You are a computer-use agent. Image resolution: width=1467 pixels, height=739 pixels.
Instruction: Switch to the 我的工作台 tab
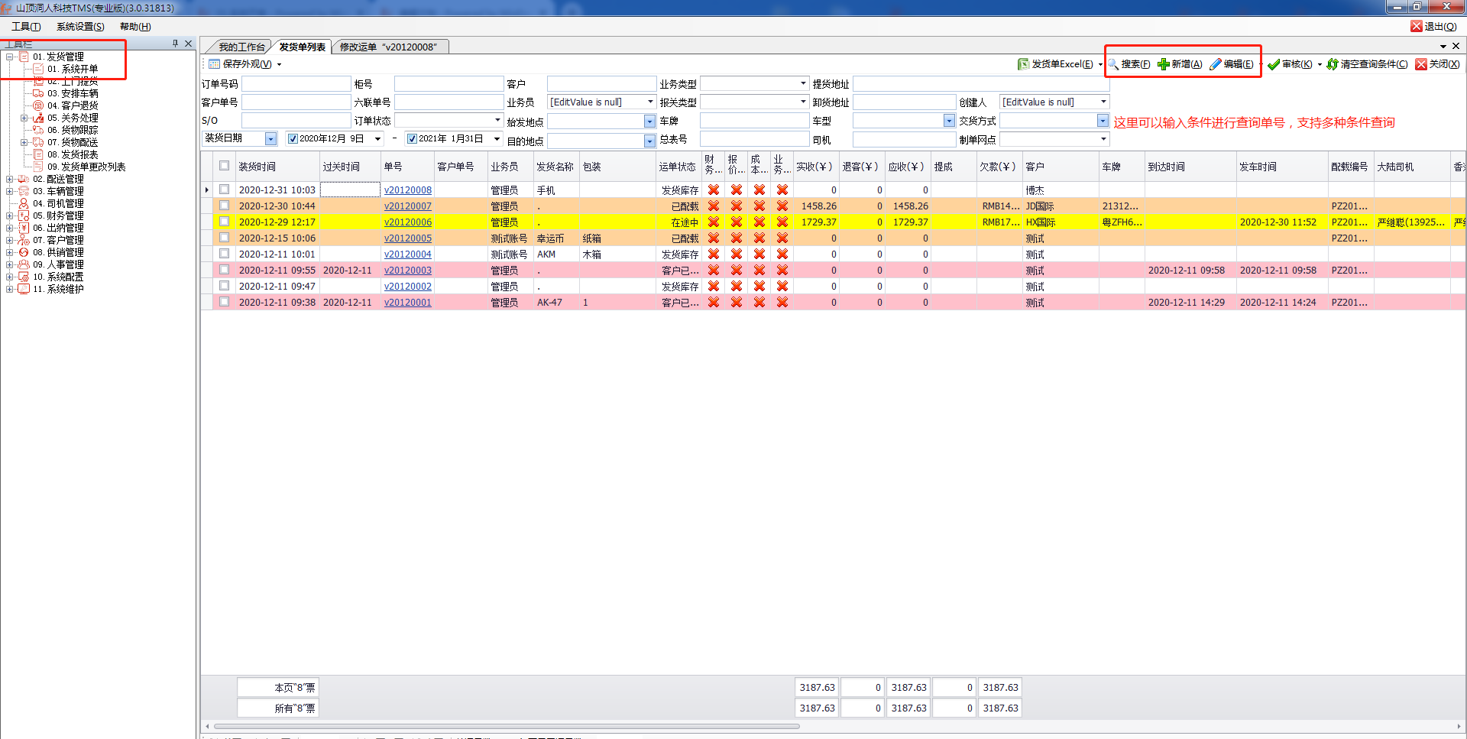click(x=241, y=47)
